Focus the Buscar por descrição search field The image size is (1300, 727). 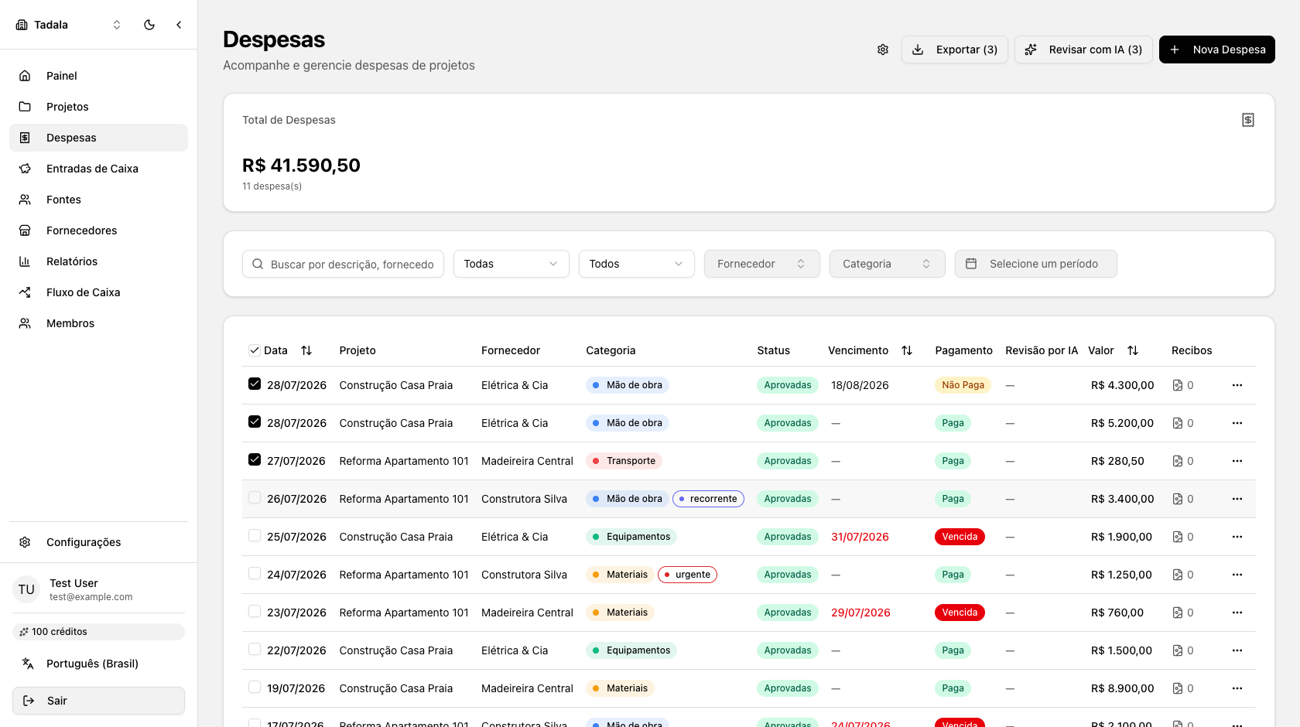point(343,264)
